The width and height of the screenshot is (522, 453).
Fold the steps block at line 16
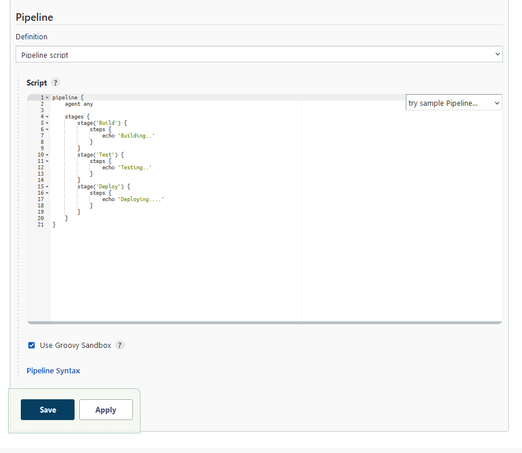pos(47,193)
